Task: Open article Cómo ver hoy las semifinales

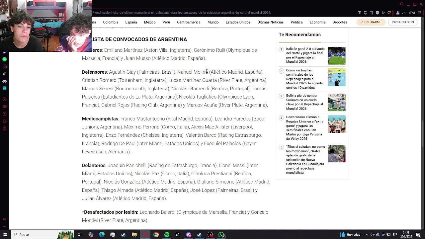Action: (304, 79)
